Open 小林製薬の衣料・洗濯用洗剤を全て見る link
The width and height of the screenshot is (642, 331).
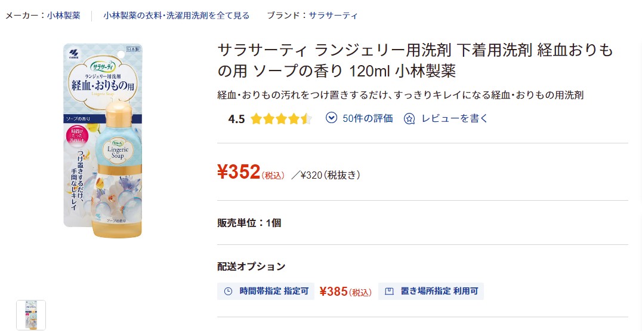[x=176, y=16]
